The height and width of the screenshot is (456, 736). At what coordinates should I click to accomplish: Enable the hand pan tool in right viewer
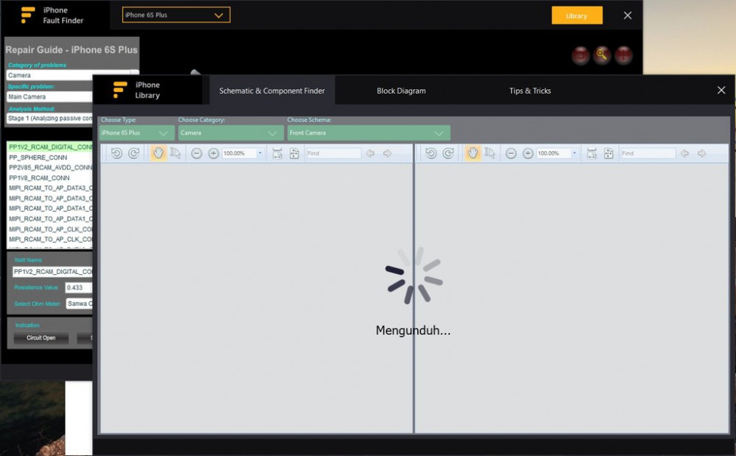[x=473, y=153]
